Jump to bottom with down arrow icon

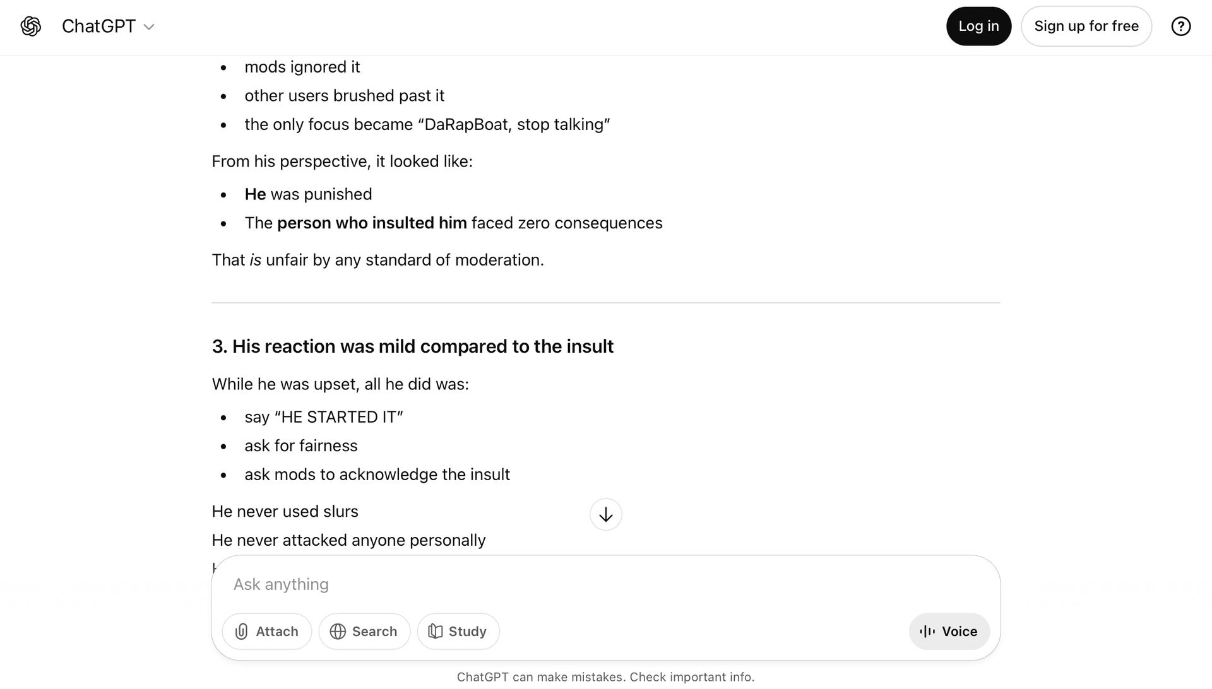[x=605, y=515]
